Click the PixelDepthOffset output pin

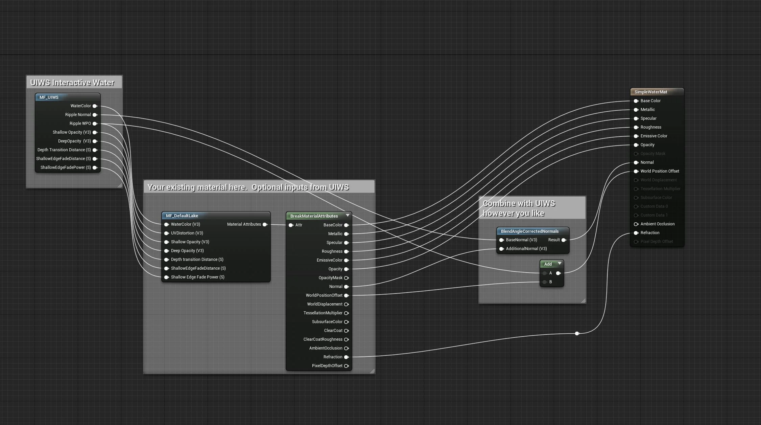pyautogui.click(x=346, y=366)
